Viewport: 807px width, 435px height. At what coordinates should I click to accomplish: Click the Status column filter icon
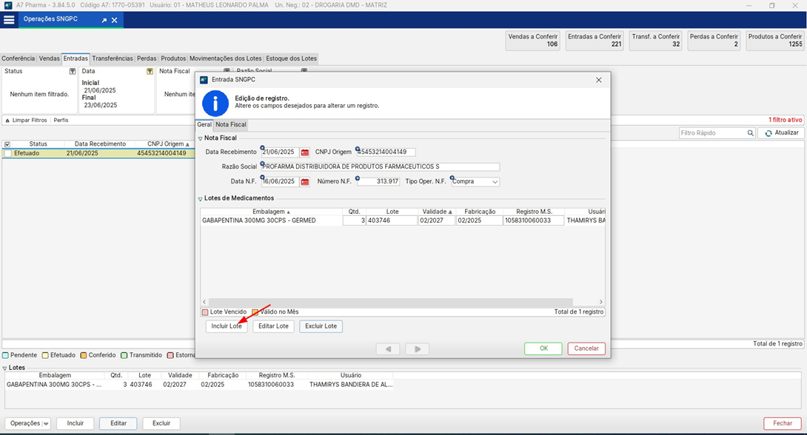(73, 72)
